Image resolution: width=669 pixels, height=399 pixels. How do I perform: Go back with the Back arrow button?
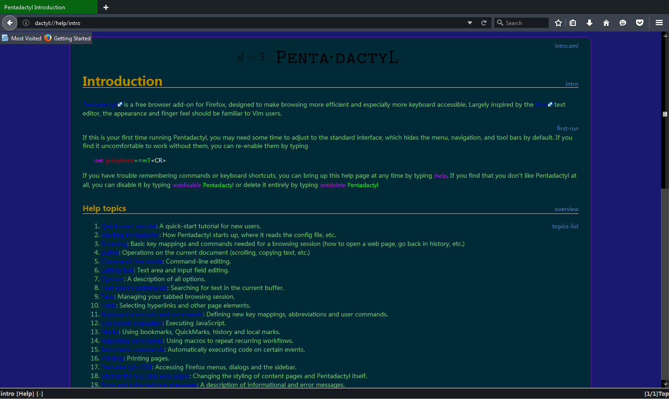pyautogui.click(x=10, y=23)
